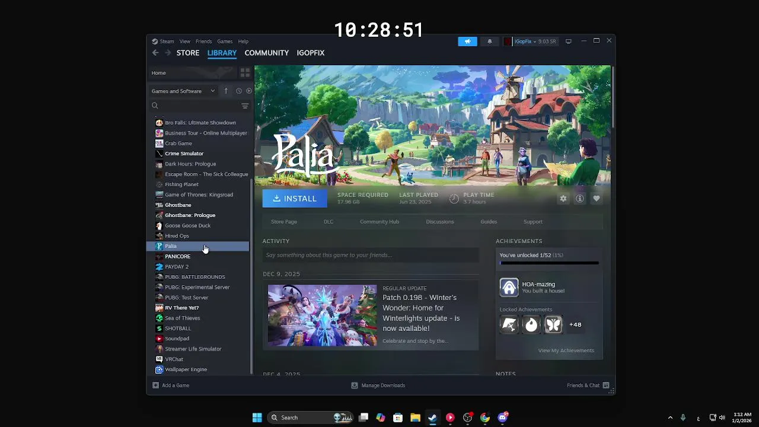Image resolution: width=759 pixels, height=427 pixels.
Task: Click the Wallpaper Engine icon
Action: pos(159,369)
